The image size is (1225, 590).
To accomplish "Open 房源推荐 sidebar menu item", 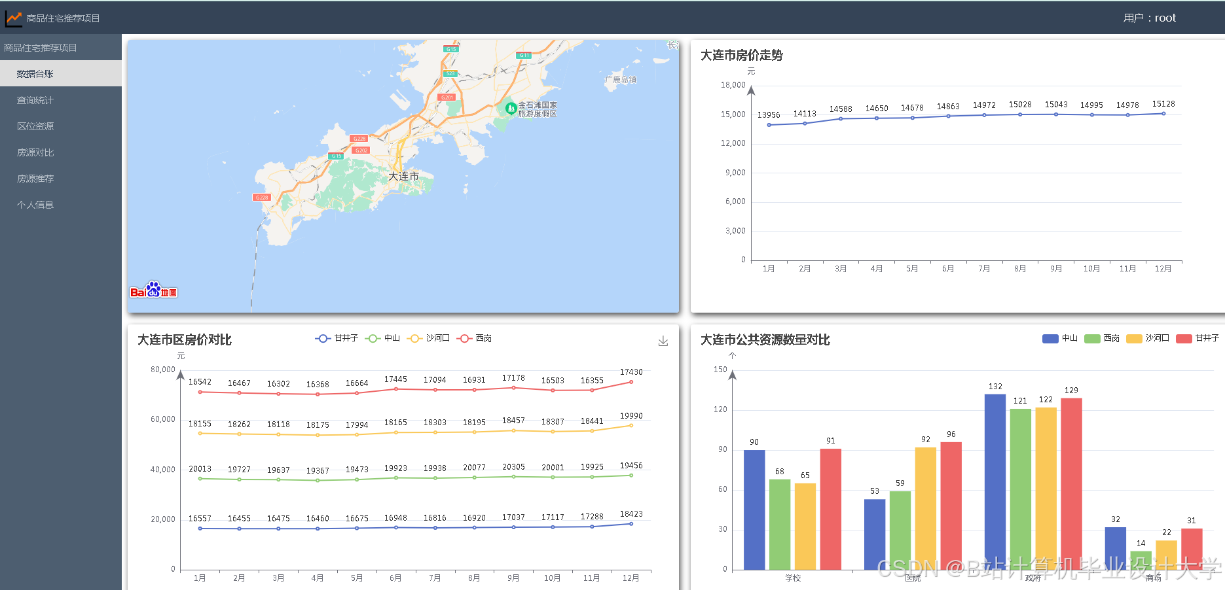I will [61, 179].
